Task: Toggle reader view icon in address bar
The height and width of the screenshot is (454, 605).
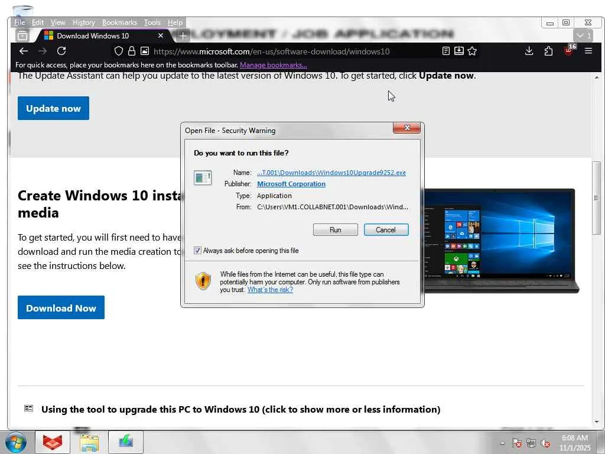Action: pyautogui.click(x=445, y=51)
